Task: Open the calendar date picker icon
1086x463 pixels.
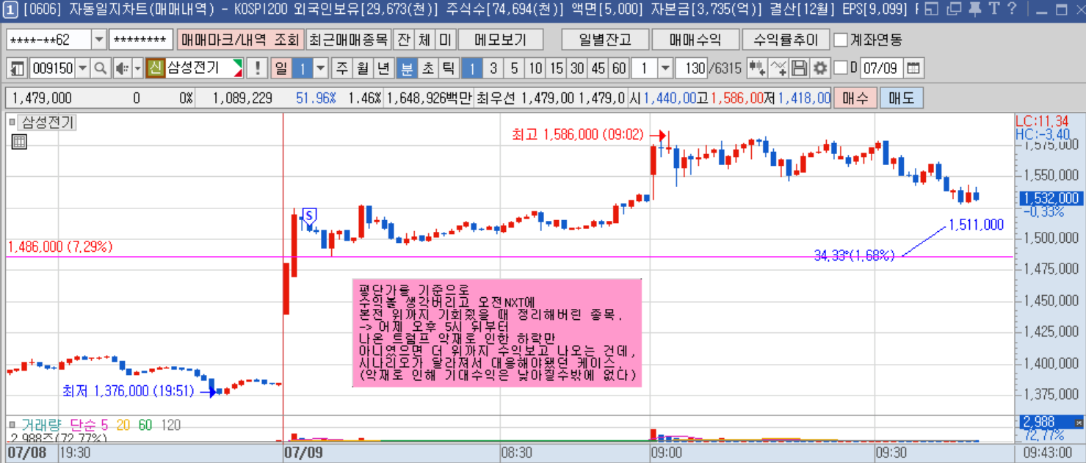Action: point(913,68)
